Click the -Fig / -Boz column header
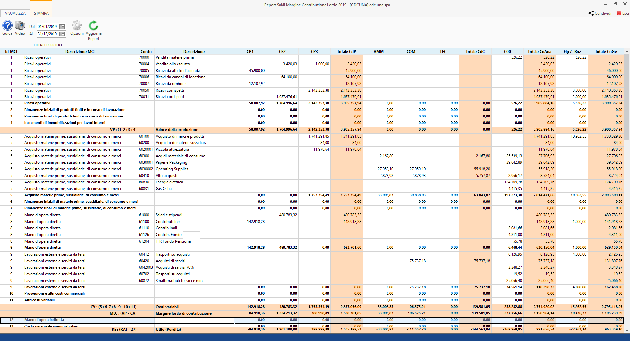Screen dimensions: 630x341 pyautogui.click(x=572, y=52)
